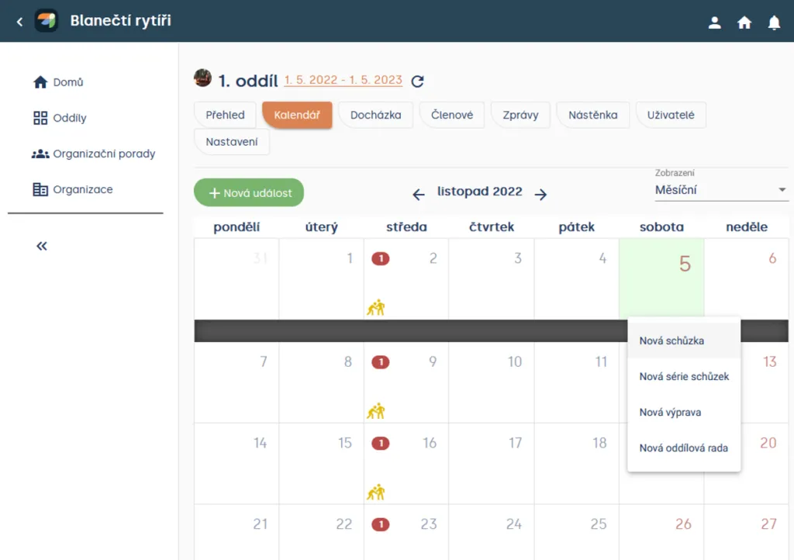This screenshot has width=794, height=560.
Task: Open Oddíly in sidebar
Action: click(59, 118)
